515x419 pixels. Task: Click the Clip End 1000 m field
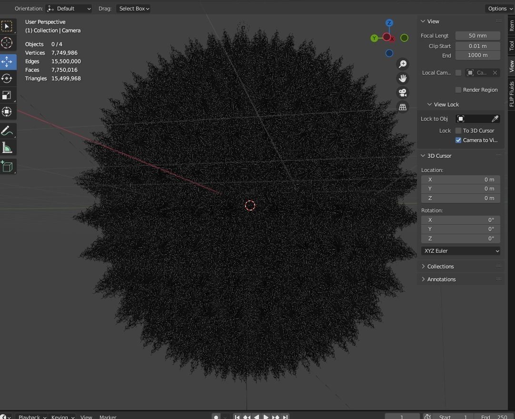(477, 56)
